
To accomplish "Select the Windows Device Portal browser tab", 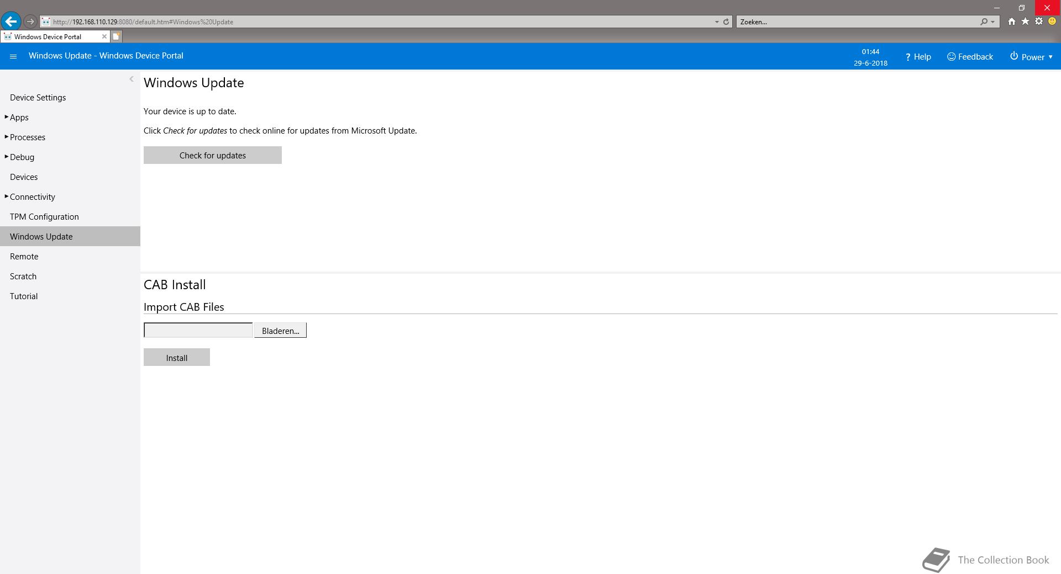I will click(55, 36).
